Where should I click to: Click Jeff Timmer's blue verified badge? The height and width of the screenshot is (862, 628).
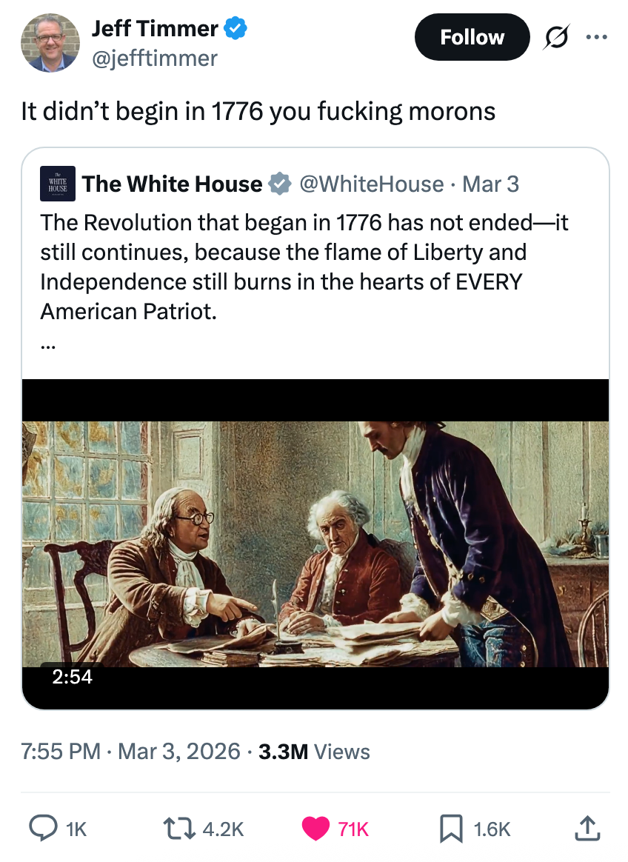236,29
